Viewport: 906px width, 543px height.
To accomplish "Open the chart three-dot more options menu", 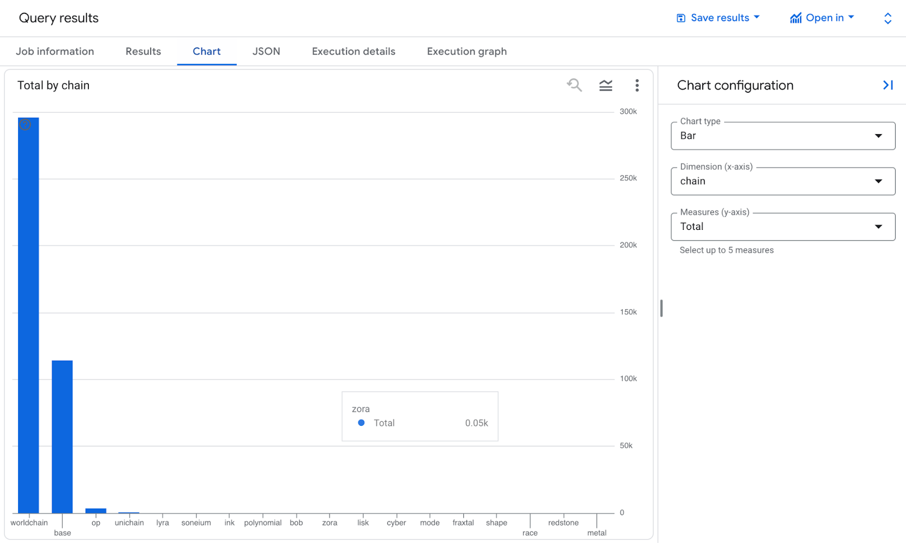I will click(637, 85).
